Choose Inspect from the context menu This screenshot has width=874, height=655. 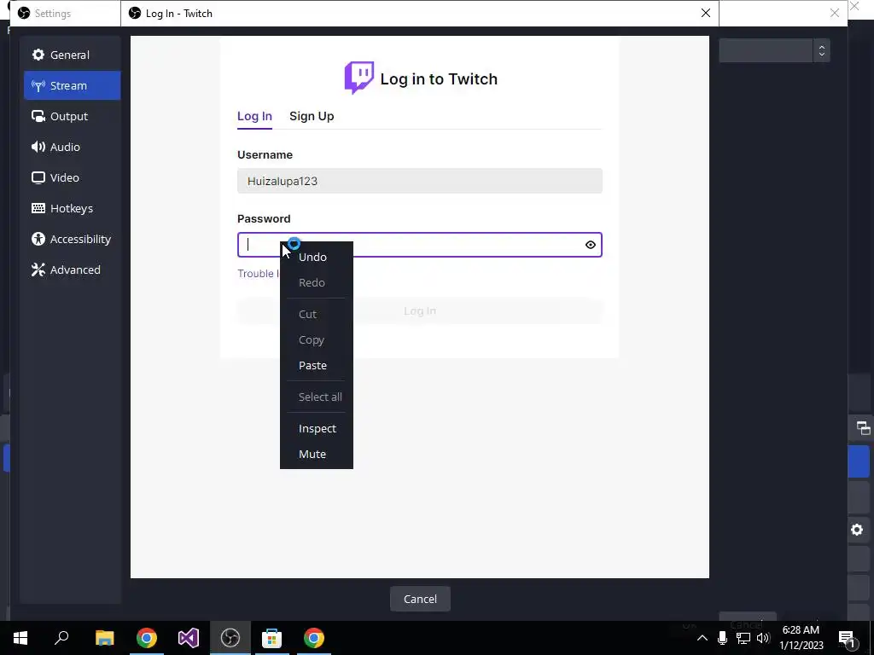[316, 428]
